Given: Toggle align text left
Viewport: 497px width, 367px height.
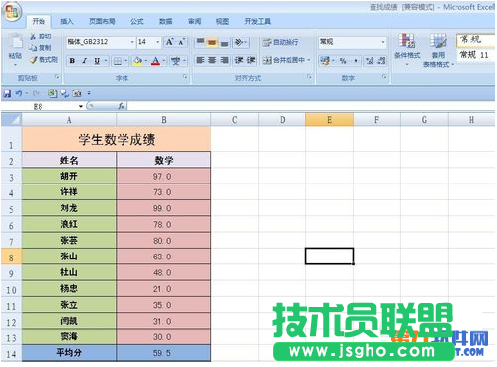Looking at the screenshot, I should tap(200, 60).
